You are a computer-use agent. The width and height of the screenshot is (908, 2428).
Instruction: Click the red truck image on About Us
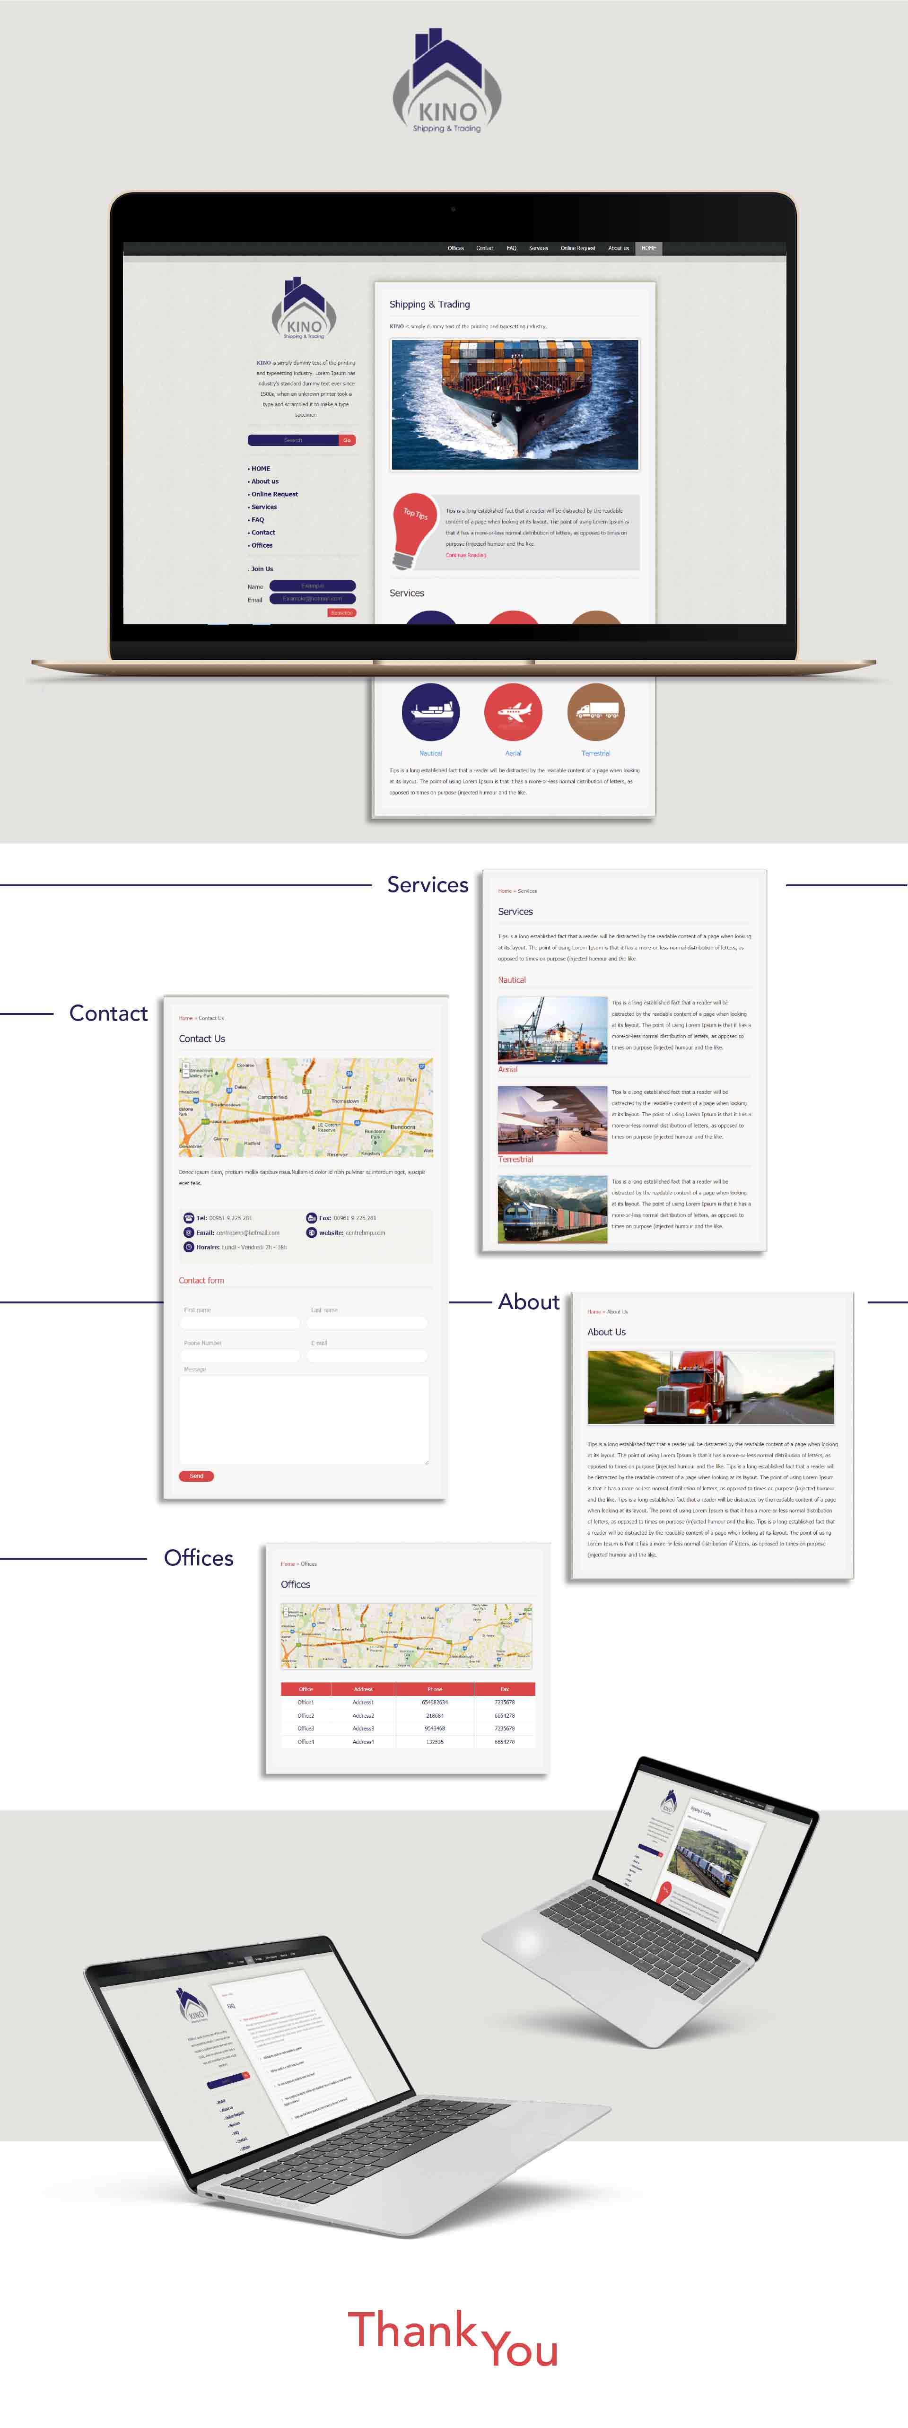tap(711, 1387)
